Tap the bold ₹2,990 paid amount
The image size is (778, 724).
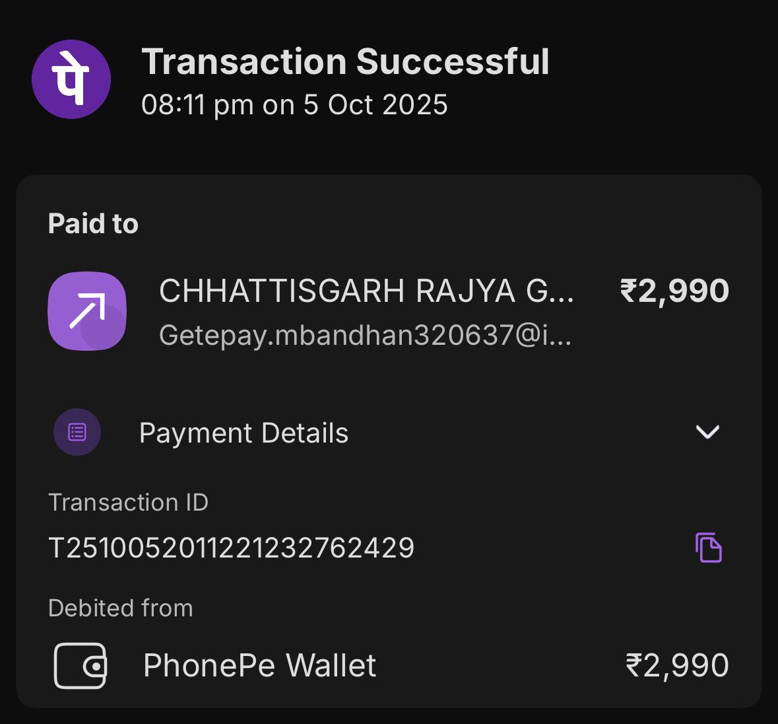[674, 291]
